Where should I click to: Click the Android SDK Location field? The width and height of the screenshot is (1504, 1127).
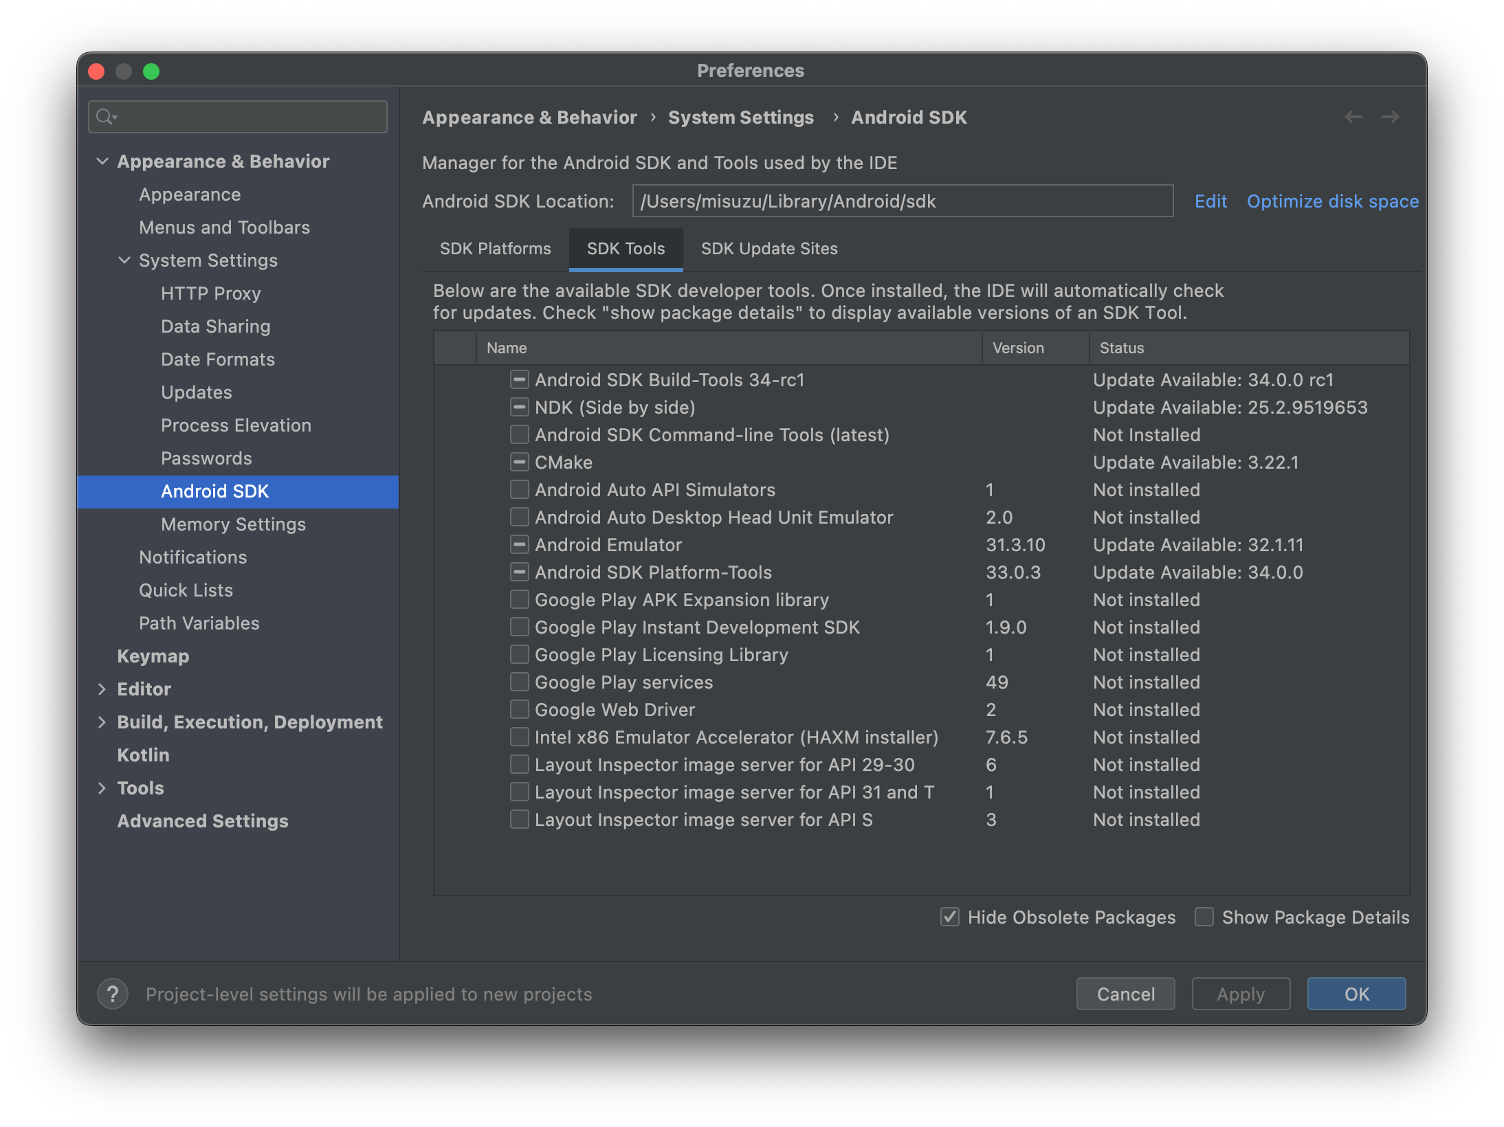902,201
